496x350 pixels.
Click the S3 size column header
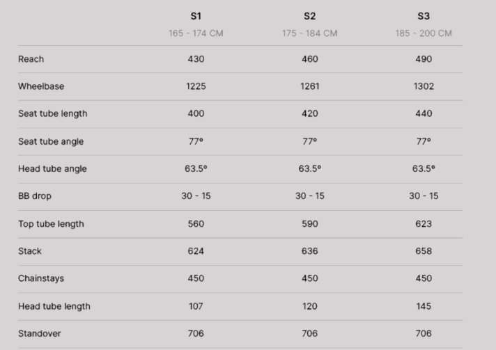(423, 15)
